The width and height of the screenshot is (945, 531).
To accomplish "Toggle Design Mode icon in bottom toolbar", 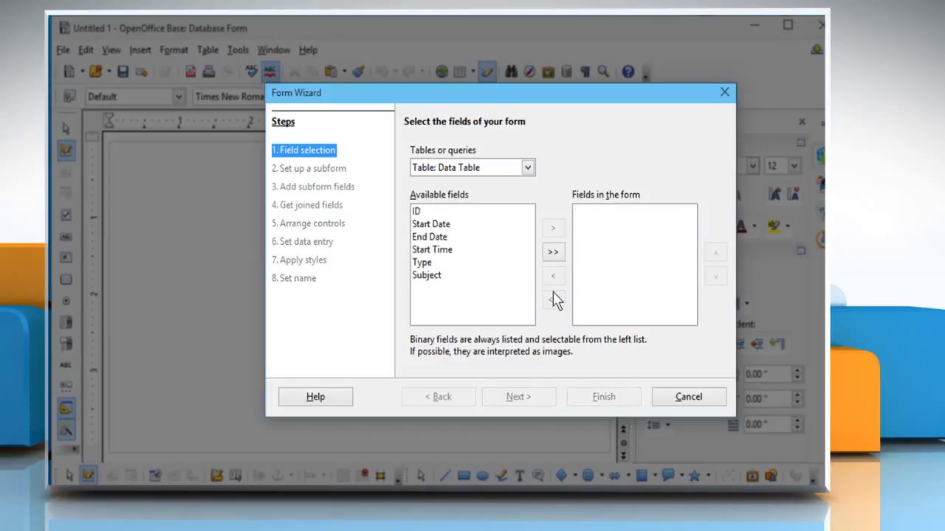I will click(x=89, y=476).
